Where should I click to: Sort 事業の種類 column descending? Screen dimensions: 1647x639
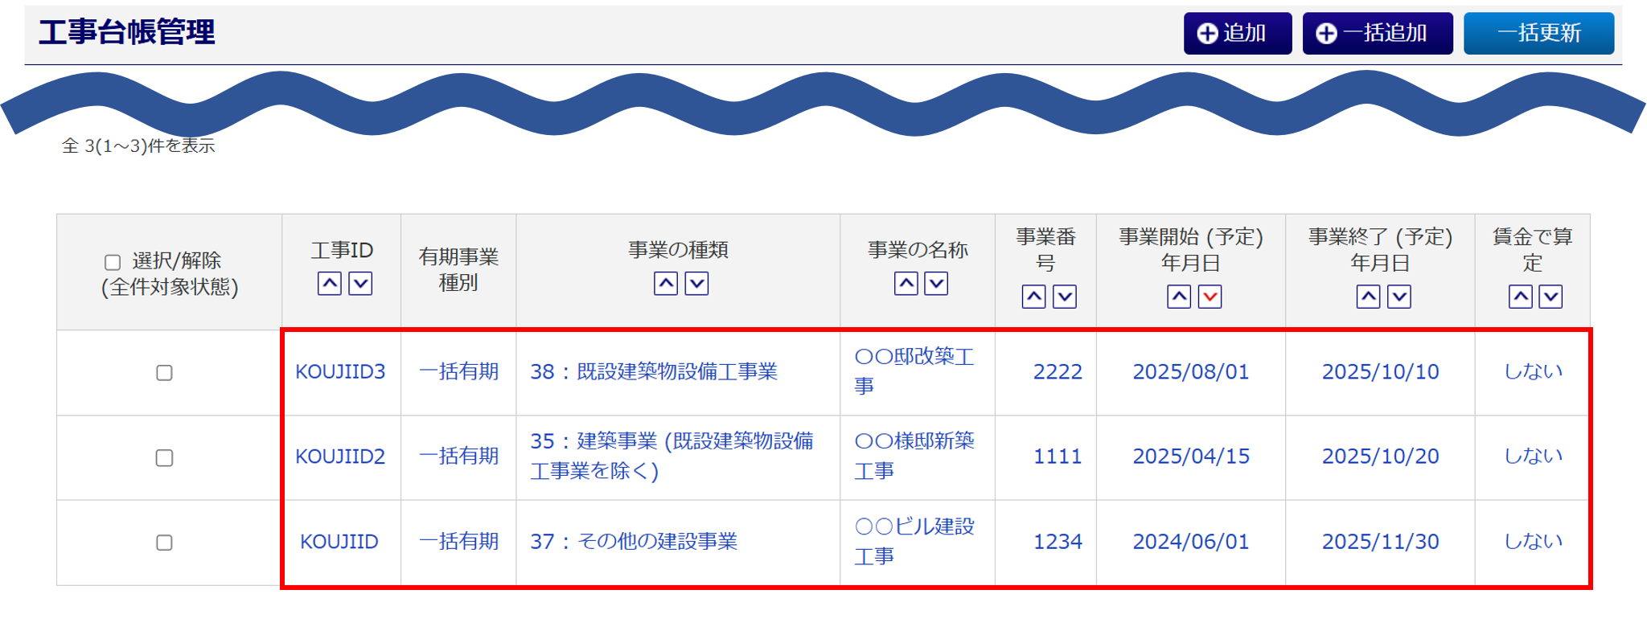pyautogui.click(x=696, y=284)
